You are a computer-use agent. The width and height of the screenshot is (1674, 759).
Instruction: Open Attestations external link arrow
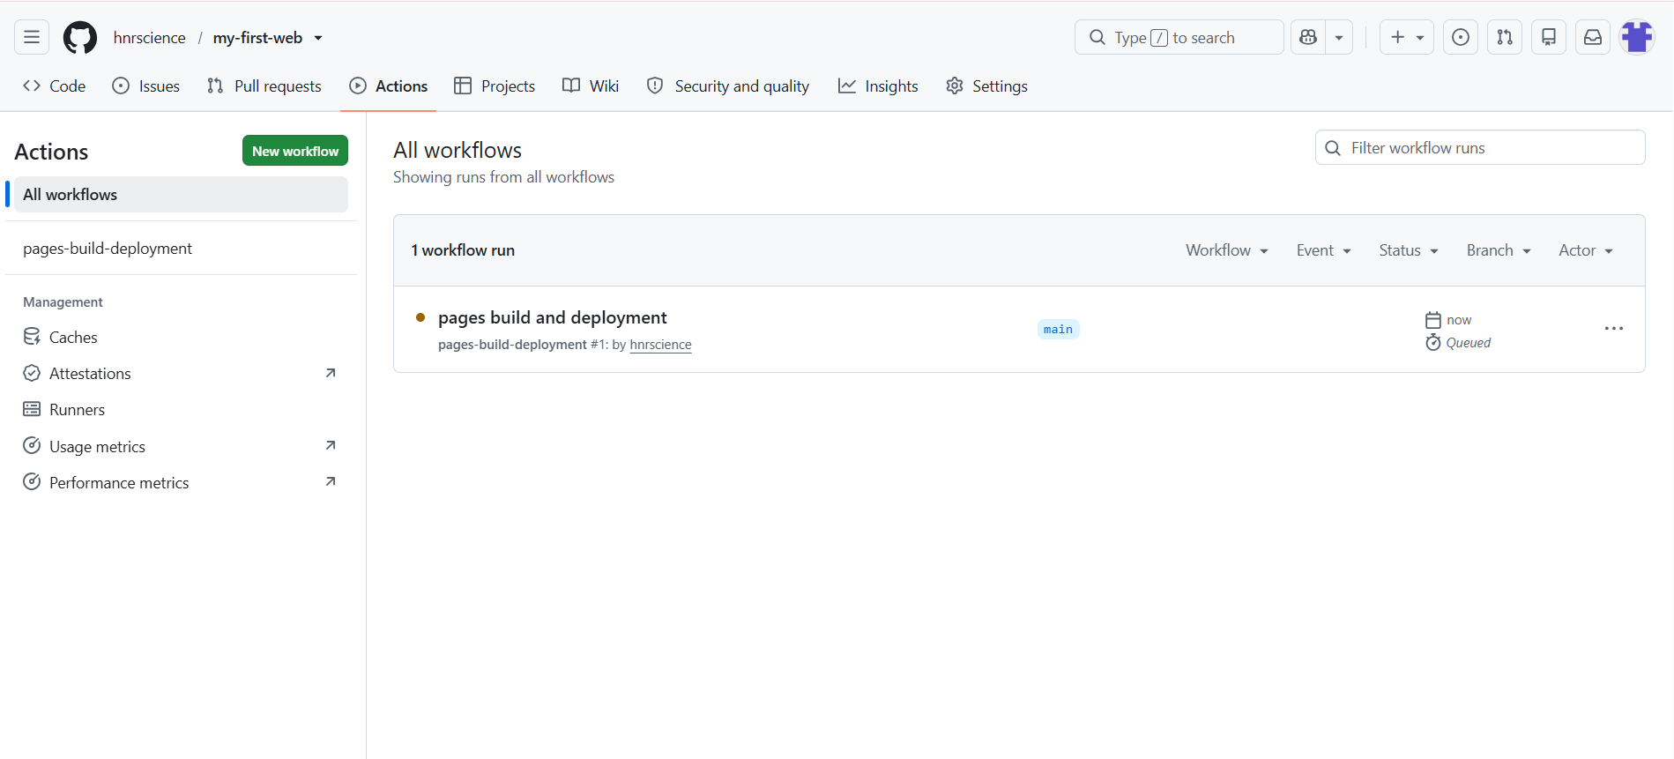pyautogui.click(x=331, y=373)
